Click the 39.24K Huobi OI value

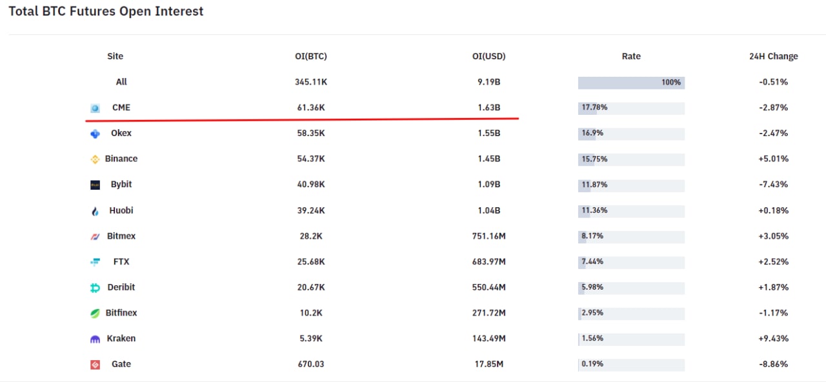pyautogui.click(x=310, y=210)
